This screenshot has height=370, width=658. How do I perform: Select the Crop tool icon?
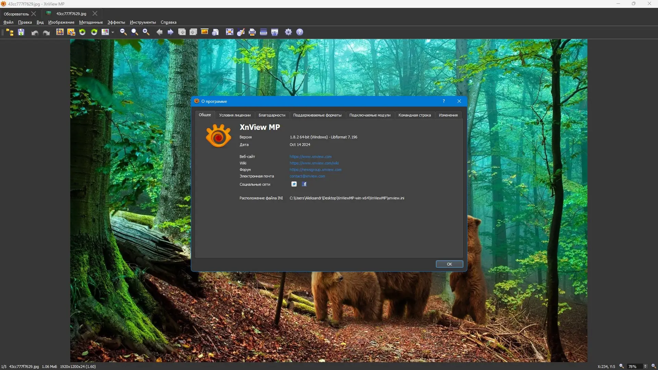tap(60, 32)
